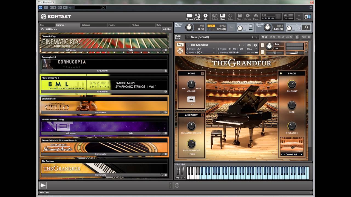Click the snapshot camera icon
This screenshot has width=351, height=197.
click(x=249, y=45)
